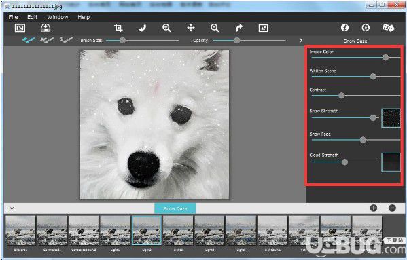Select the ninth preset thumbnail

click(x=272, y=230)
